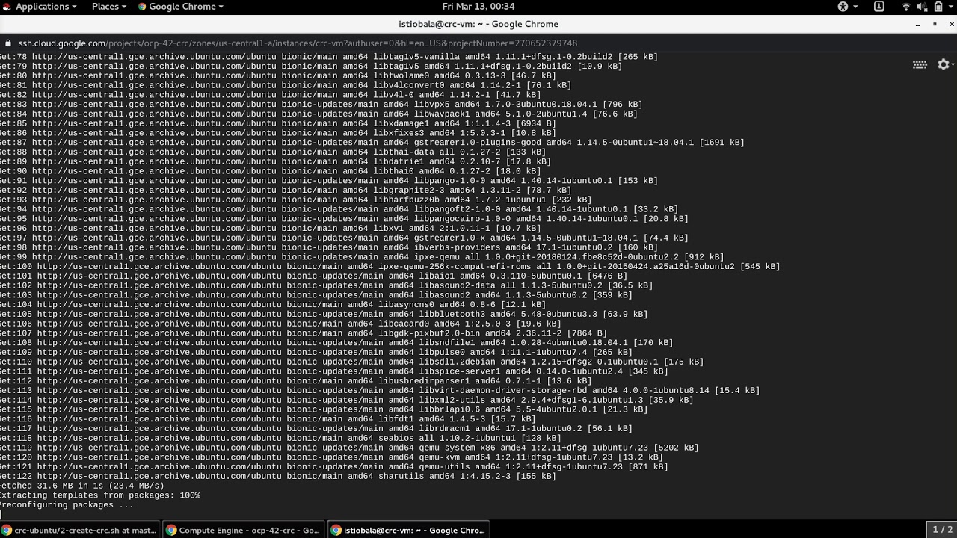The image size is (957, 538).
Task: Select istiobala@crc-vm taskbar window
Action: click(408, 530)
